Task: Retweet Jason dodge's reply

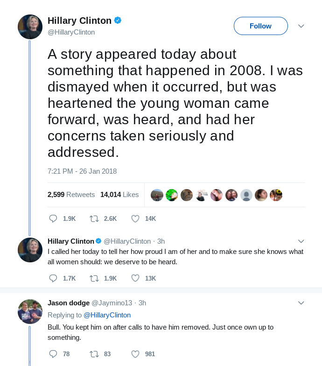Action: pyautogui.click(x=94, y=354)
